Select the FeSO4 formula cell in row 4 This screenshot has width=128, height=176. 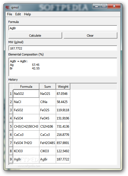click(x=26, y=118)
